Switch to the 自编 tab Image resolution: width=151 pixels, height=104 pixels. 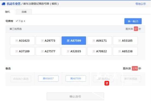tap(24, 12)
